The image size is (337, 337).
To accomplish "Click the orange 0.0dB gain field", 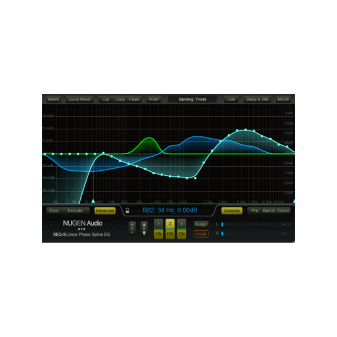I will coord(201,234).
